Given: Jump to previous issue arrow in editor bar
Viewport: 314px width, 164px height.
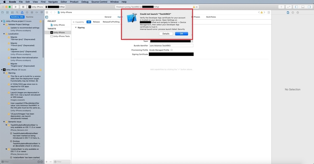Looking at the screenshot, I should tap(259, 12).
